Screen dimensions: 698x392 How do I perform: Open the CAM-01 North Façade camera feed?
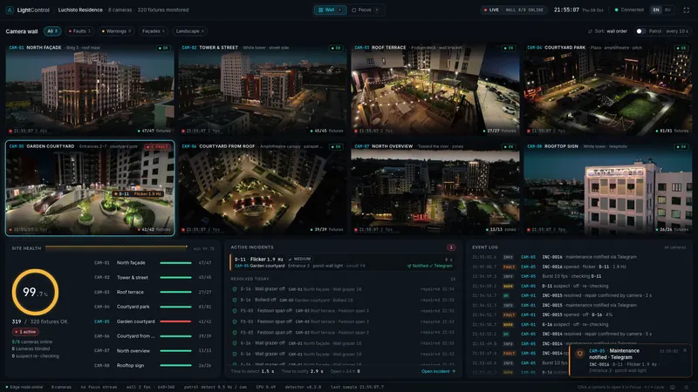click(x=90, y=89)
